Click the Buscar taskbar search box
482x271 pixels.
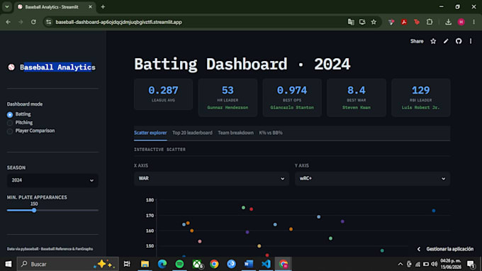(x=67, y=264)
